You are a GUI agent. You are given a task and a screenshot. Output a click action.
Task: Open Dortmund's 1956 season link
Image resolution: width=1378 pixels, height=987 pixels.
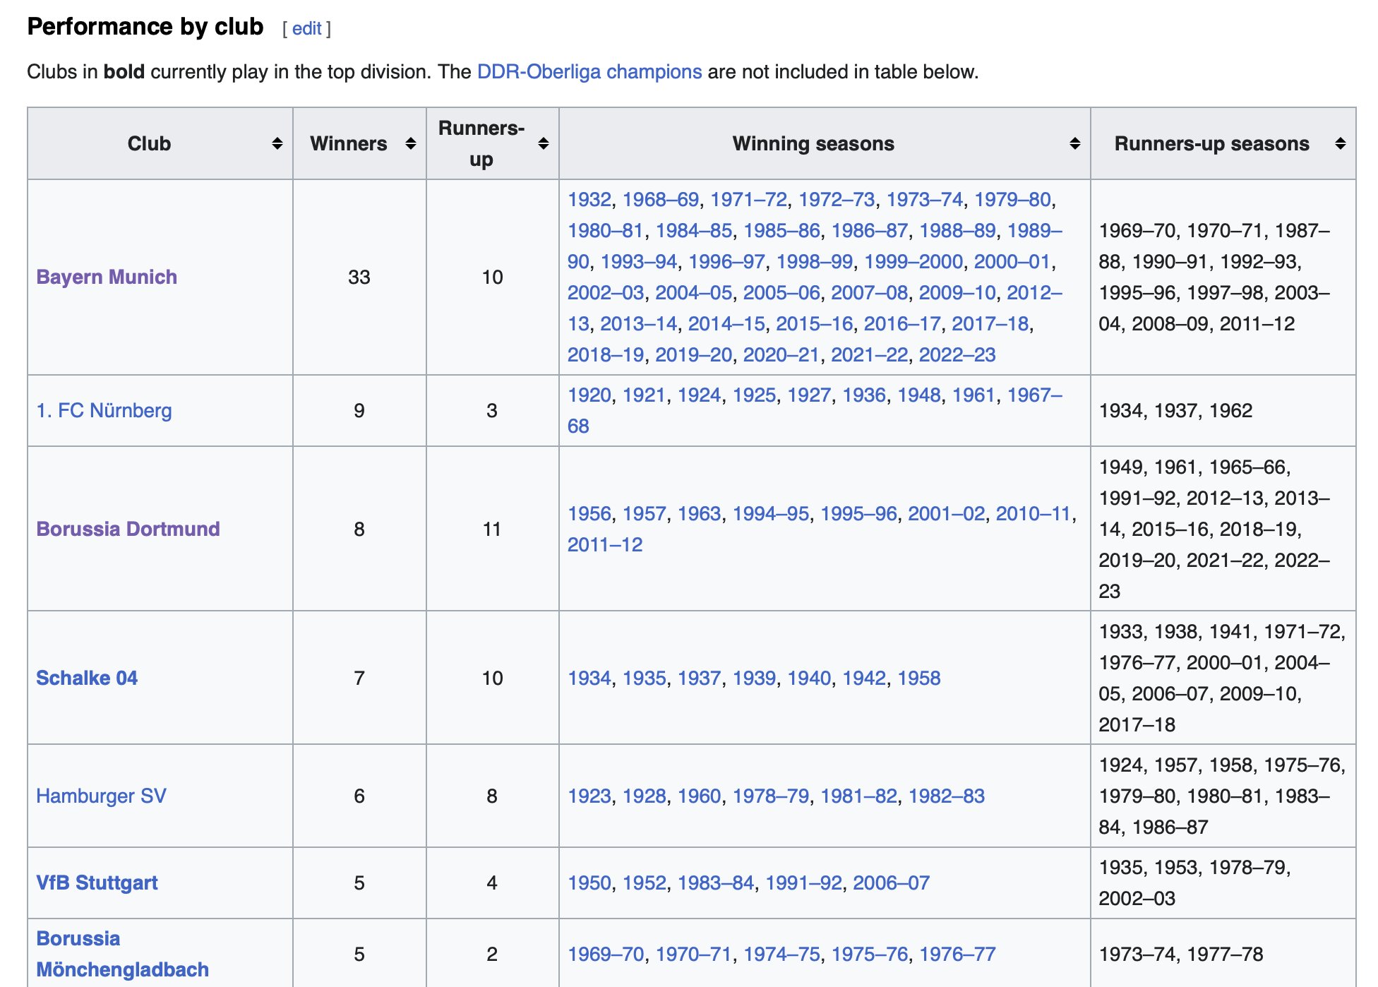pos(589,513)
